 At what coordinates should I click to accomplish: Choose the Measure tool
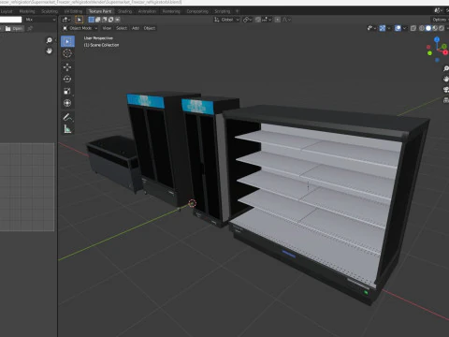pyautogui.click(x=67, y=129)
